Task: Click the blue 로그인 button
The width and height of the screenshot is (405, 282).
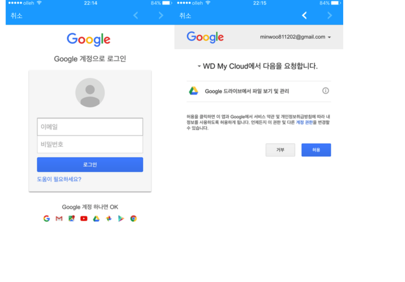Action: pos(90,164)
